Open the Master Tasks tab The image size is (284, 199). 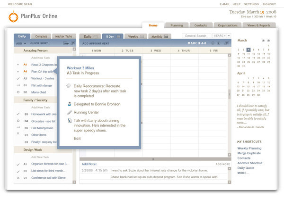[64, 36]
